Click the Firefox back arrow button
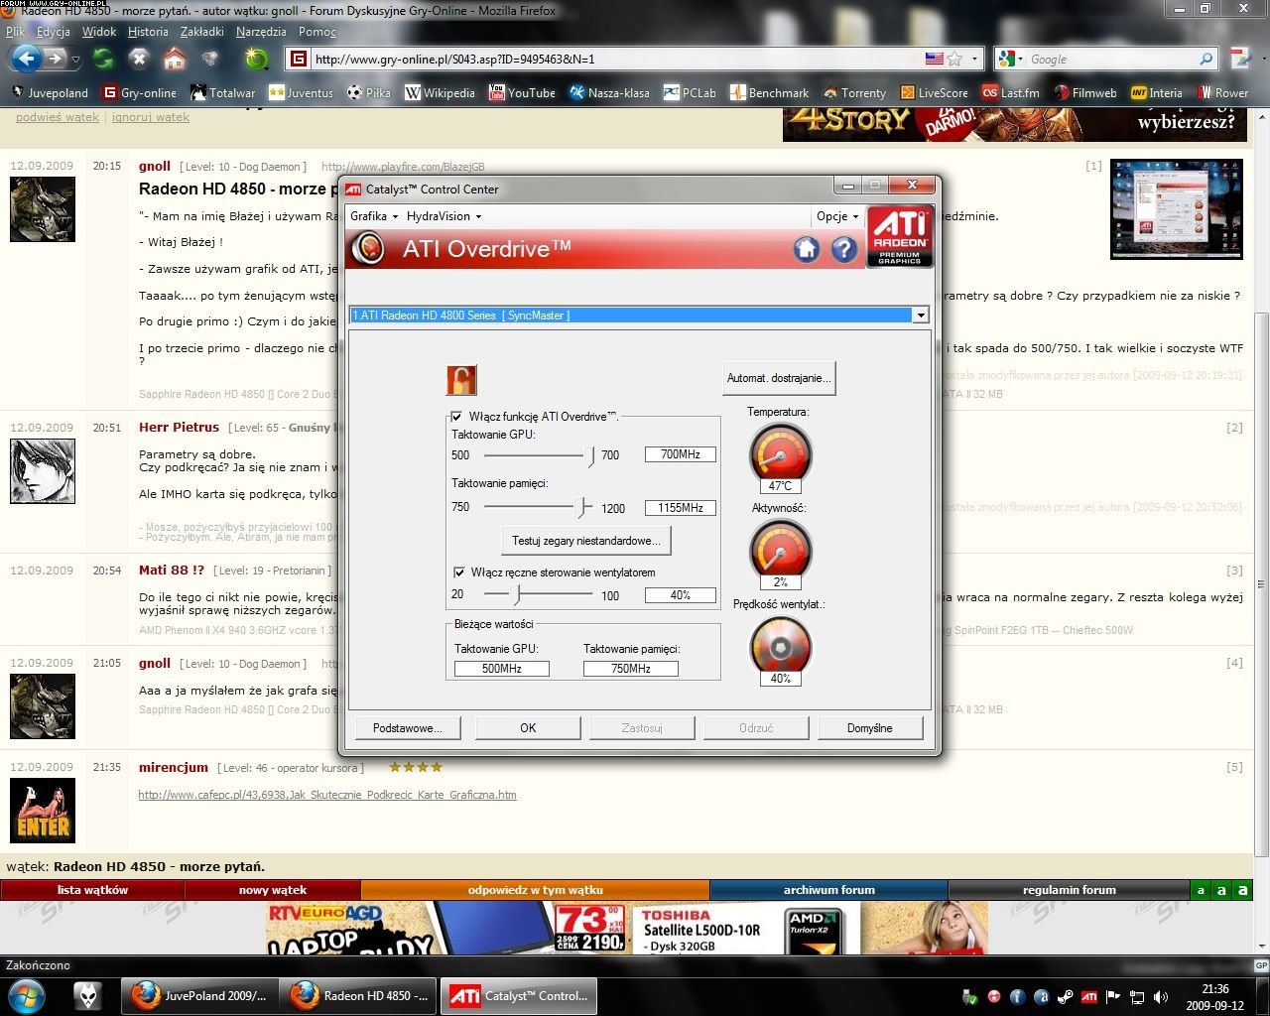Screen dimensions: 1270x1016 pyautogui.click(x=26, y=59)
